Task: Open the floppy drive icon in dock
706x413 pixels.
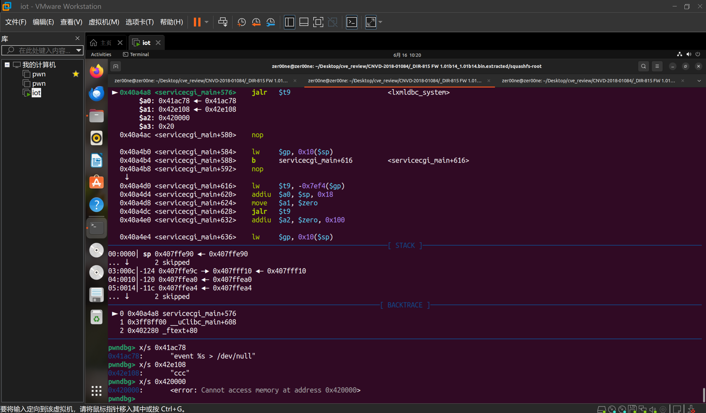Action: (96, 295)
